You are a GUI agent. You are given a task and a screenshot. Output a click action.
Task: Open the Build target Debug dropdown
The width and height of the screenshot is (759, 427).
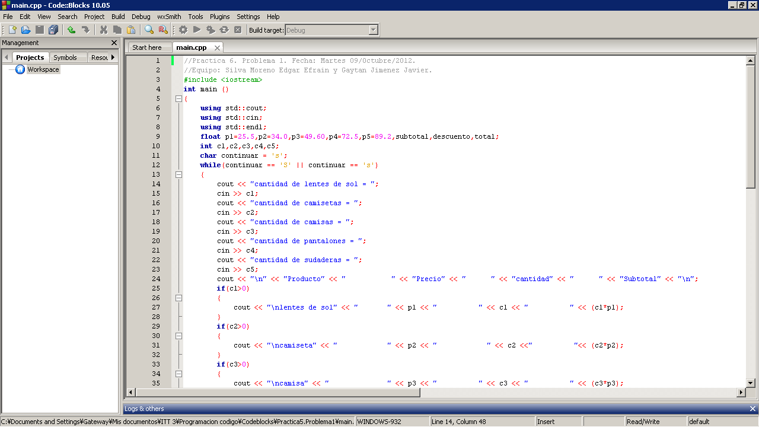click(x=373, y=30)
